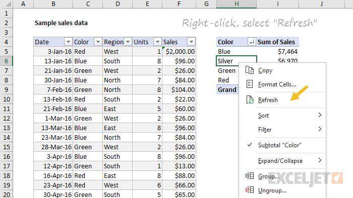Select column B header
This screenshot has width=353, height=198.
coord(53,4)
